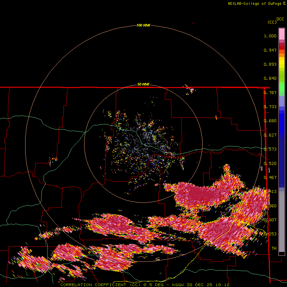The image size is (287, 287).
Task: Click the 0.520 color scale value
Action: [x=270, y=164]
